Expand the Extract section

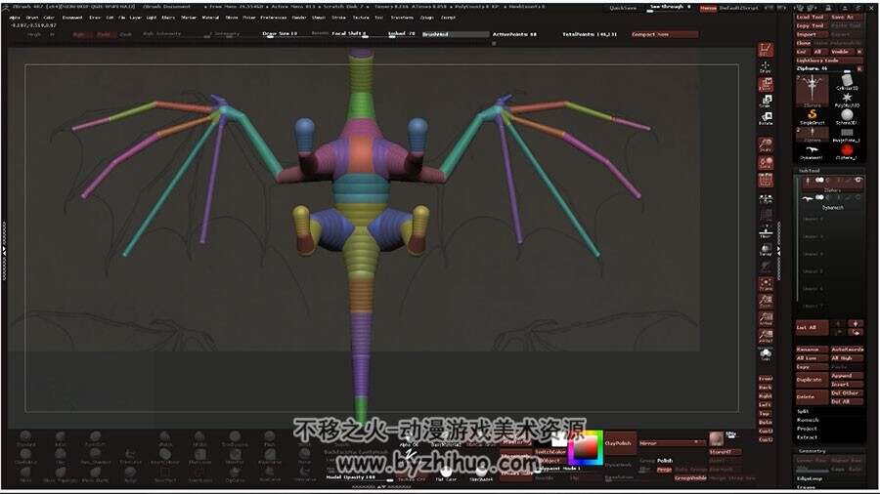pyautogui.click(x=807, y=436)
